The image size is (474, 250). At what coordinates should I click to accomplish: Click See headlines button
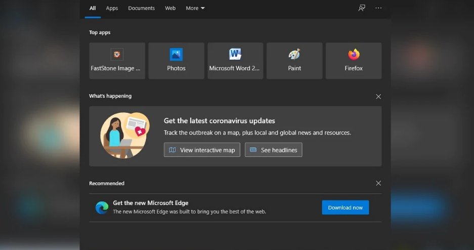click(x=273, y=150)
